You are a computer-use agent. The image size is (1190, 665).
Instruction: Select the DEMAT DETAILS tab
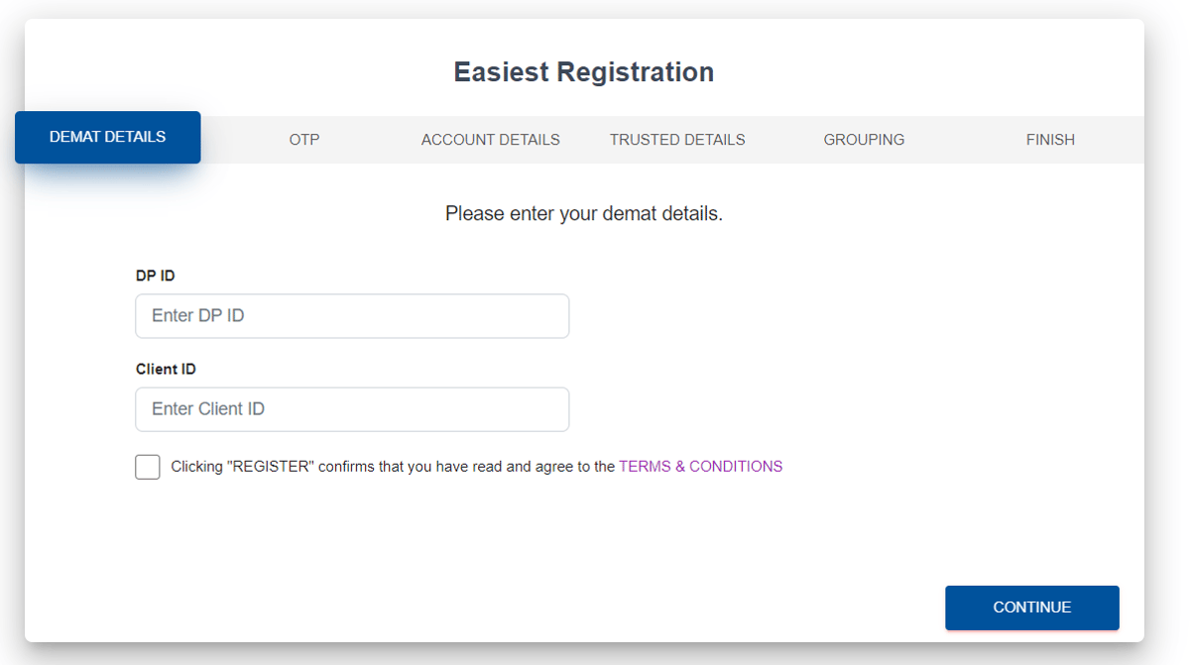point(107,137)
